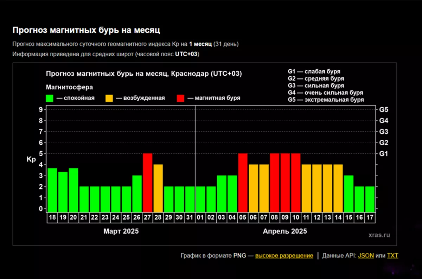Open the JSON API data link
This screenshot has width=422, height=279.
[366, 256]
